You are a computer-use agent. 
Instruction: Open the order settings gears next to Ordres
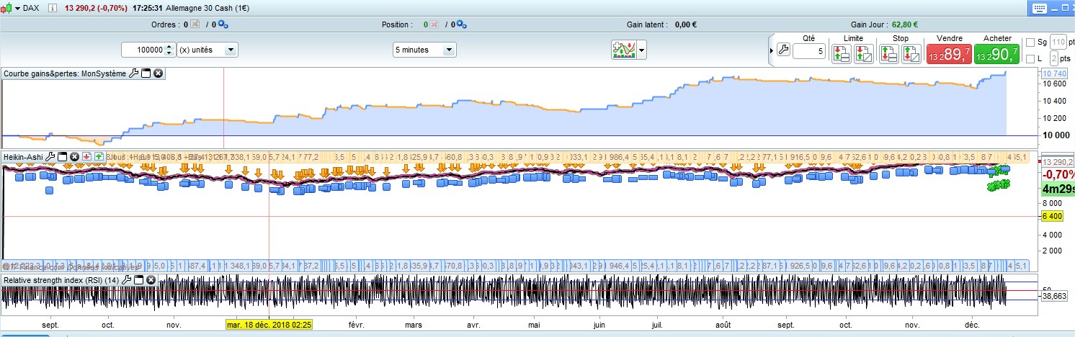pyautogui.click(x=223, y=24)
